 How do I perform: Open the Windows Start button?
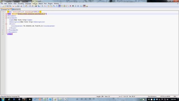point(3,99)
